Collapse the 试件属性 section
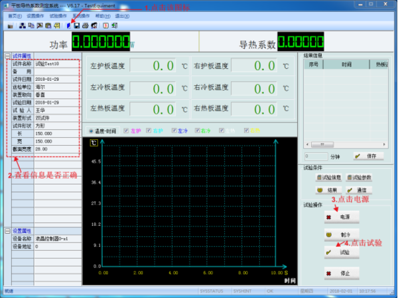Screen dimensions: 398x298 (7, 56)
